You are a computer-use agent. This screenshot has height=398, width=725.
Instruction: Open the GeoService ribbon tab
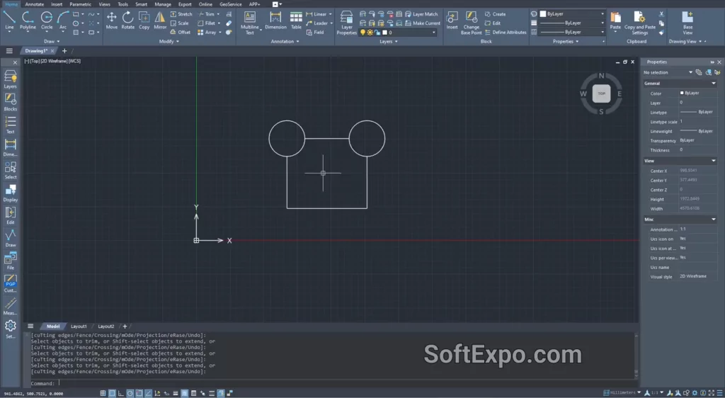(230, 4)
